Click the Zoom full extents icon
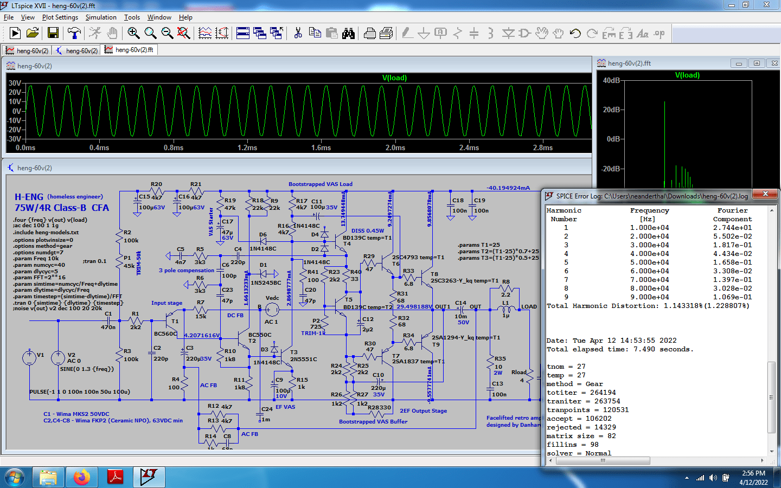Screen dimensions: 781x488 pyautogui.click(x=184, y=34)
